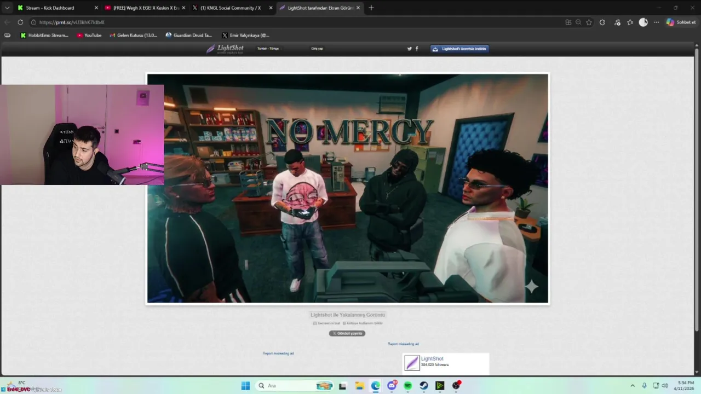Click the kötüye kullanım bildir link
701x394 pixels.
coord(363,323)
